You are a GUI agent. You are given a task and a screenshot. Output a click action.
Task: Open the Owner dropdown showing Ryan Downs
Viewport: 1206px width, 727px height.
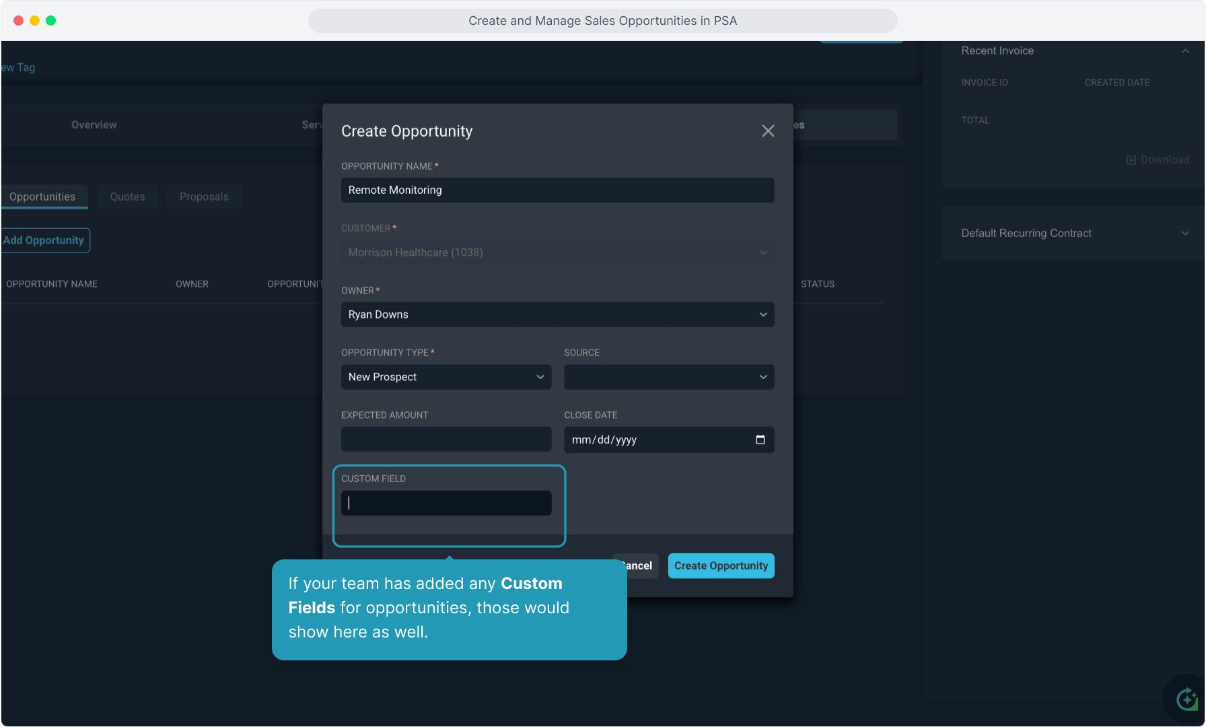coord(558,314)
